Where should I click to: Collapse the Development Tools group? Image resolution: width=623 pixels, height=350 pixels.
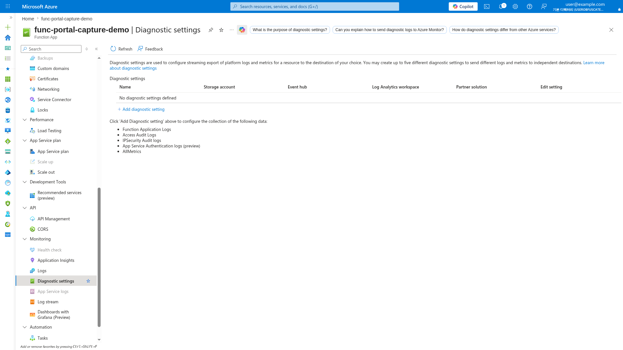tap(25, 182)
